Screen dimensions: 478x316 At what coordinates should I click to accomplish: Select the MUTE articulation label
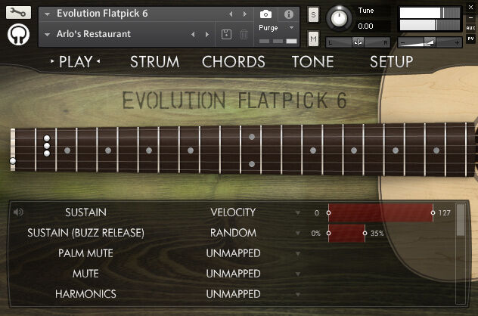tap(85, 274)
